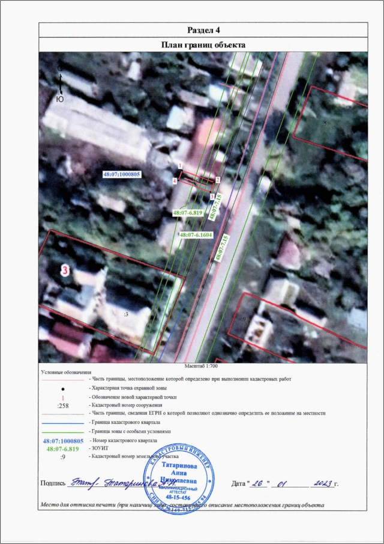Click the blue line sample in legend

pyautogui.click(x=62, y=423)
